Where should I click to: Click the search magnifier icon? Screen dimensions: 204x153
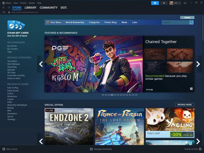191,22
